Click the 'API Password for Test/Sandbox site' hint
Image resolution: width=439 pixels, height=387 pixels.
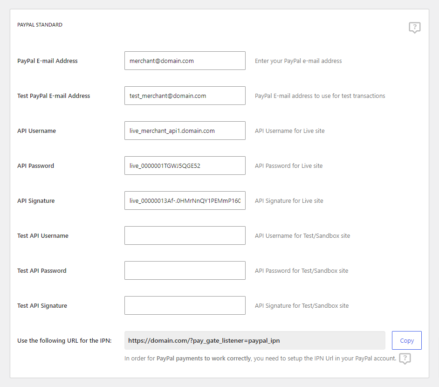[x=301, y=271]
